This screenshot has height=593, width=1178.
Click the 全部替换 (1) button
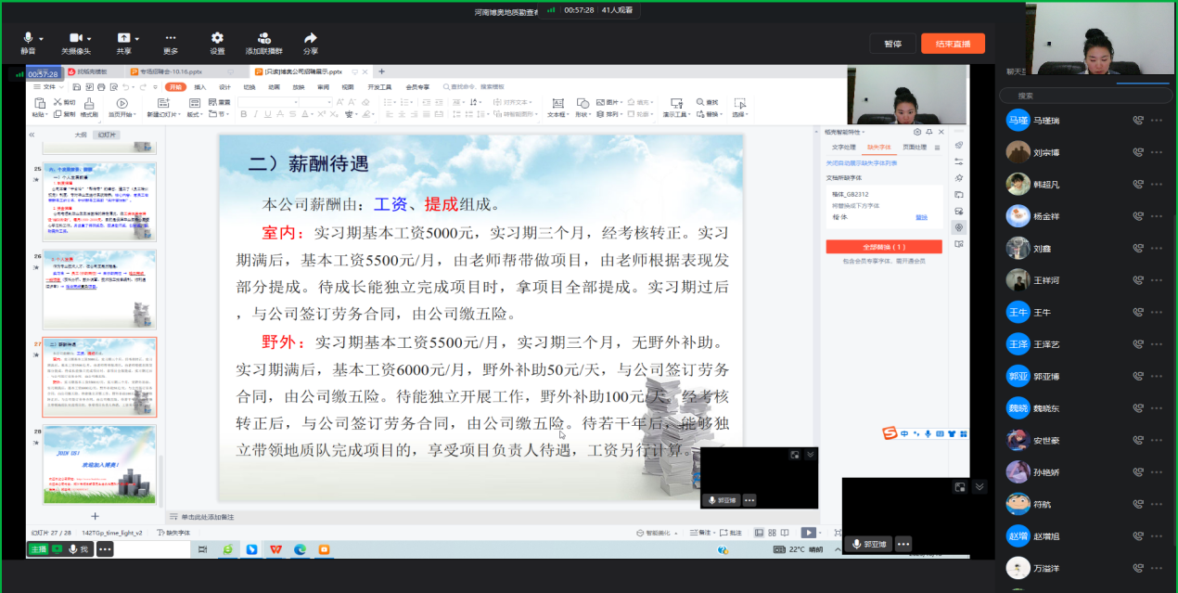883,247
